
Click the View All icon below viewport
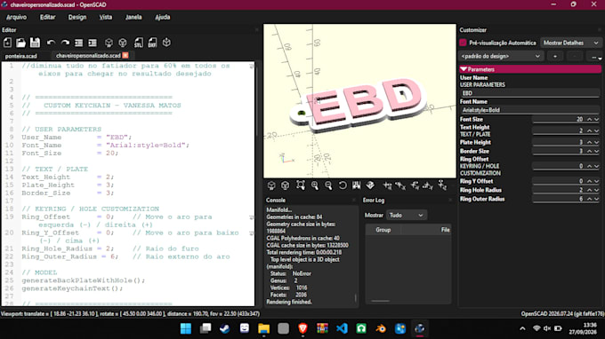[301, 185]
